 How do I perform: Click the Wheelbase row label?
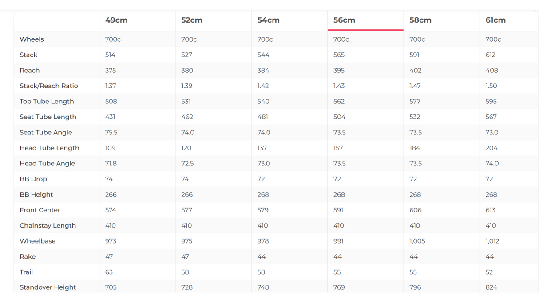coord(38,241)
